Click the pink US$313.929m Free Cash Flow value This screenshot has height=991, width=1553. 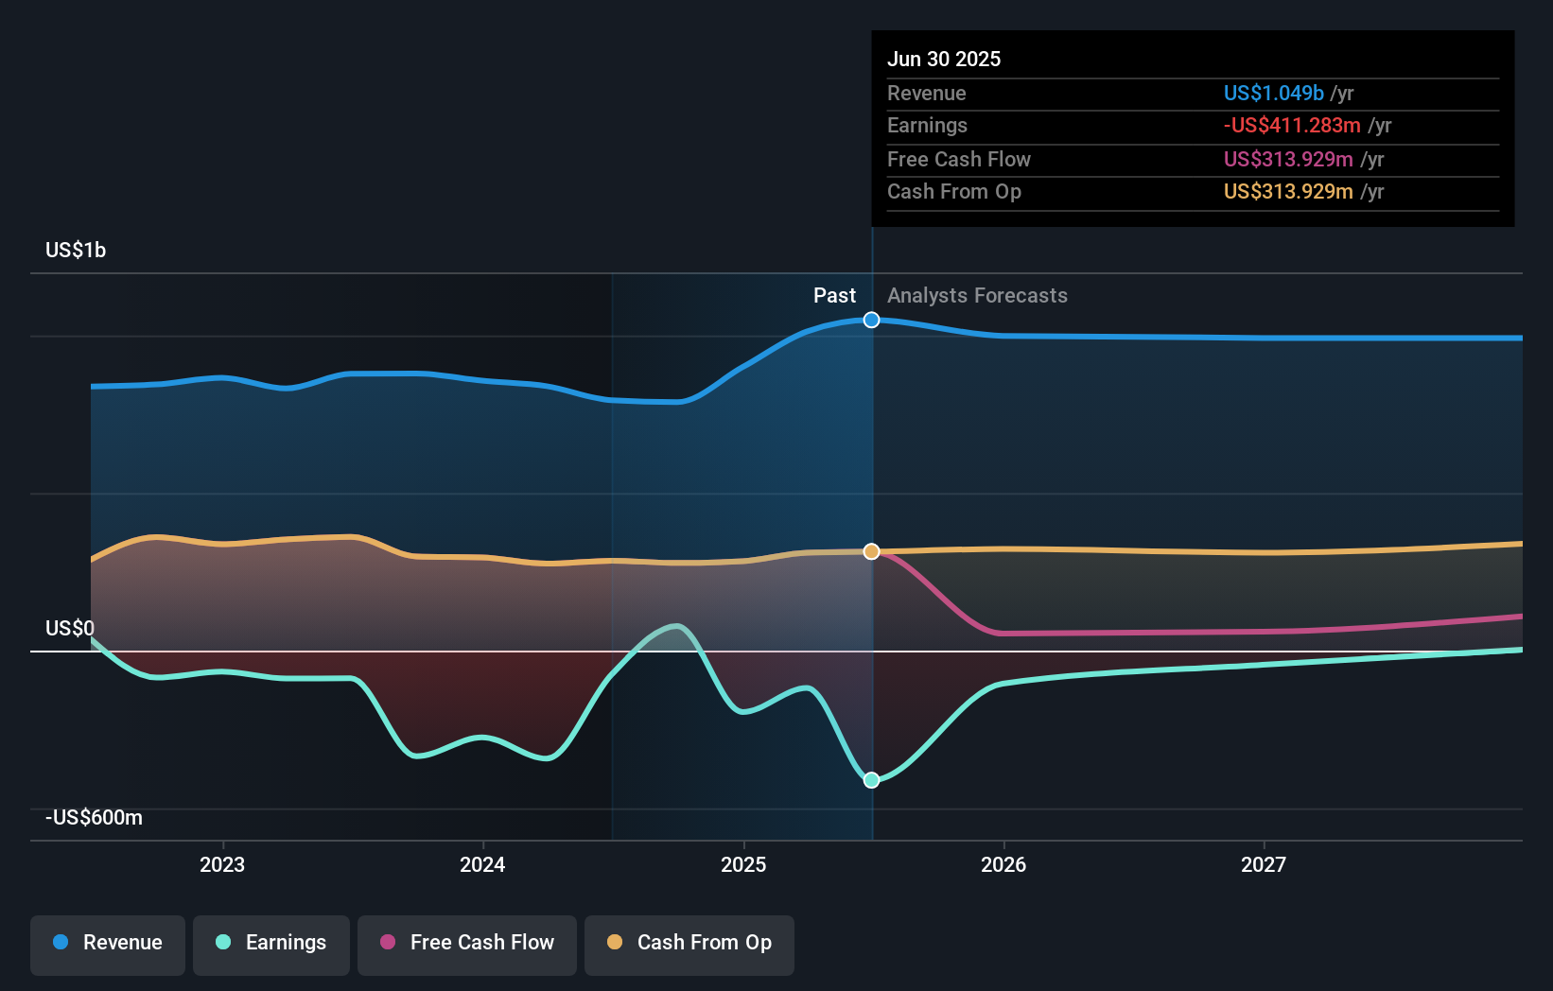[1288, 159]
